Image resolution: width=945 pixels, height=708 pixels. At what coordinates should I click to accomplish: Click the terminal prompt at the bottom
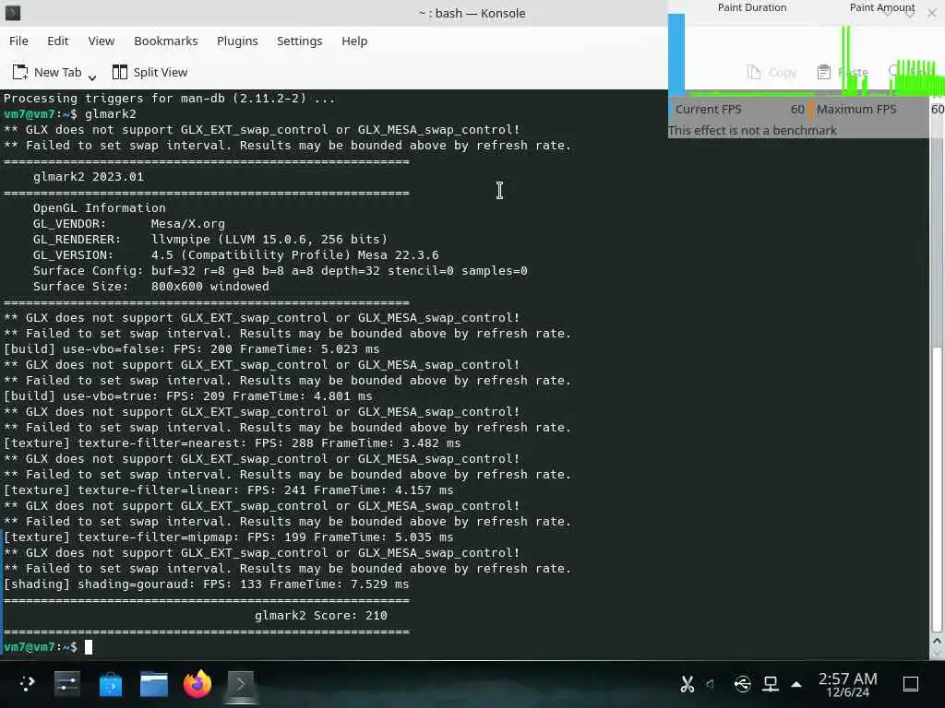click(x=48, y=646)
